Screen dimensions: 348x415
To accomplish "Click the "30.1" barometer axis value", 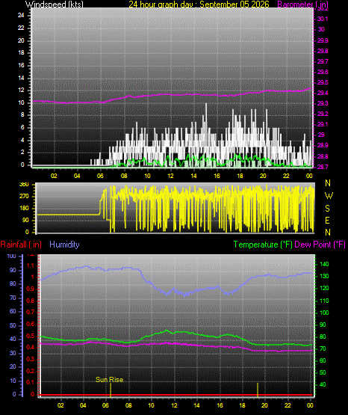I will (323, 19).
